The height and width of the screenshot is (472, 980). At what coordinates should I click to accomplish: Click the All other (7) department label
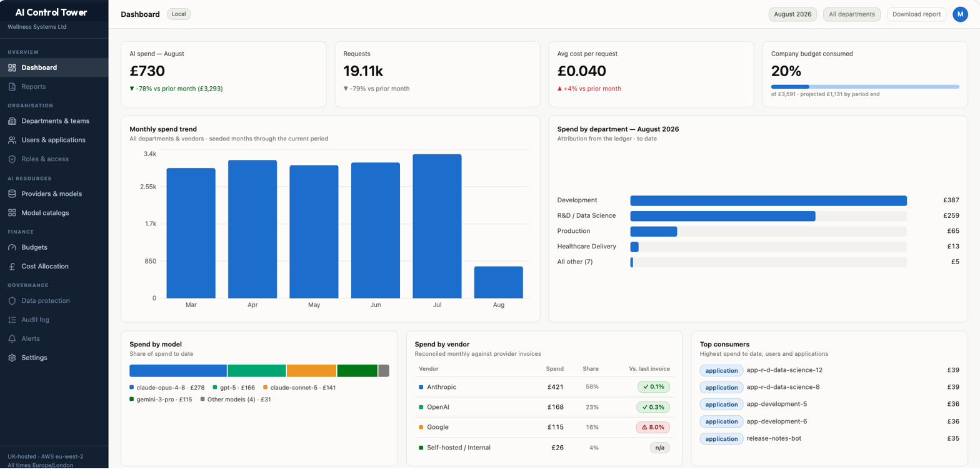pos(575,262)
